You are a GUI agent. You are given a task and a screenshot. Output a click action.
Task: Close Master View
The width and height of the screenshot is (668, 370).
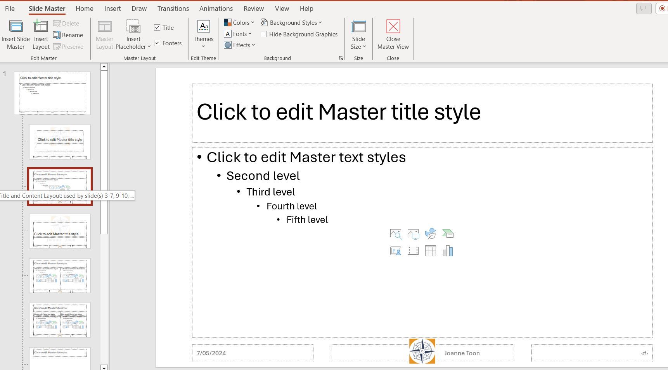click(393, 34)
